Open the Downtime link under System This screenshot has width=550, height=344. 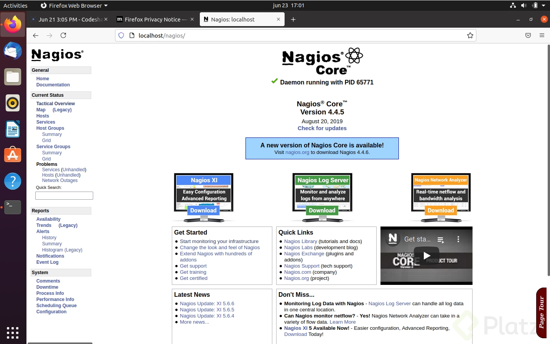point(47,287)
